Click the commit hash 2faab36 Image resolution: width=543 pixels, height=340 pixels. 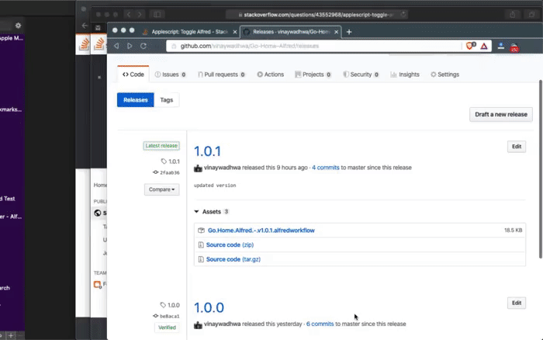click(168, 172)
